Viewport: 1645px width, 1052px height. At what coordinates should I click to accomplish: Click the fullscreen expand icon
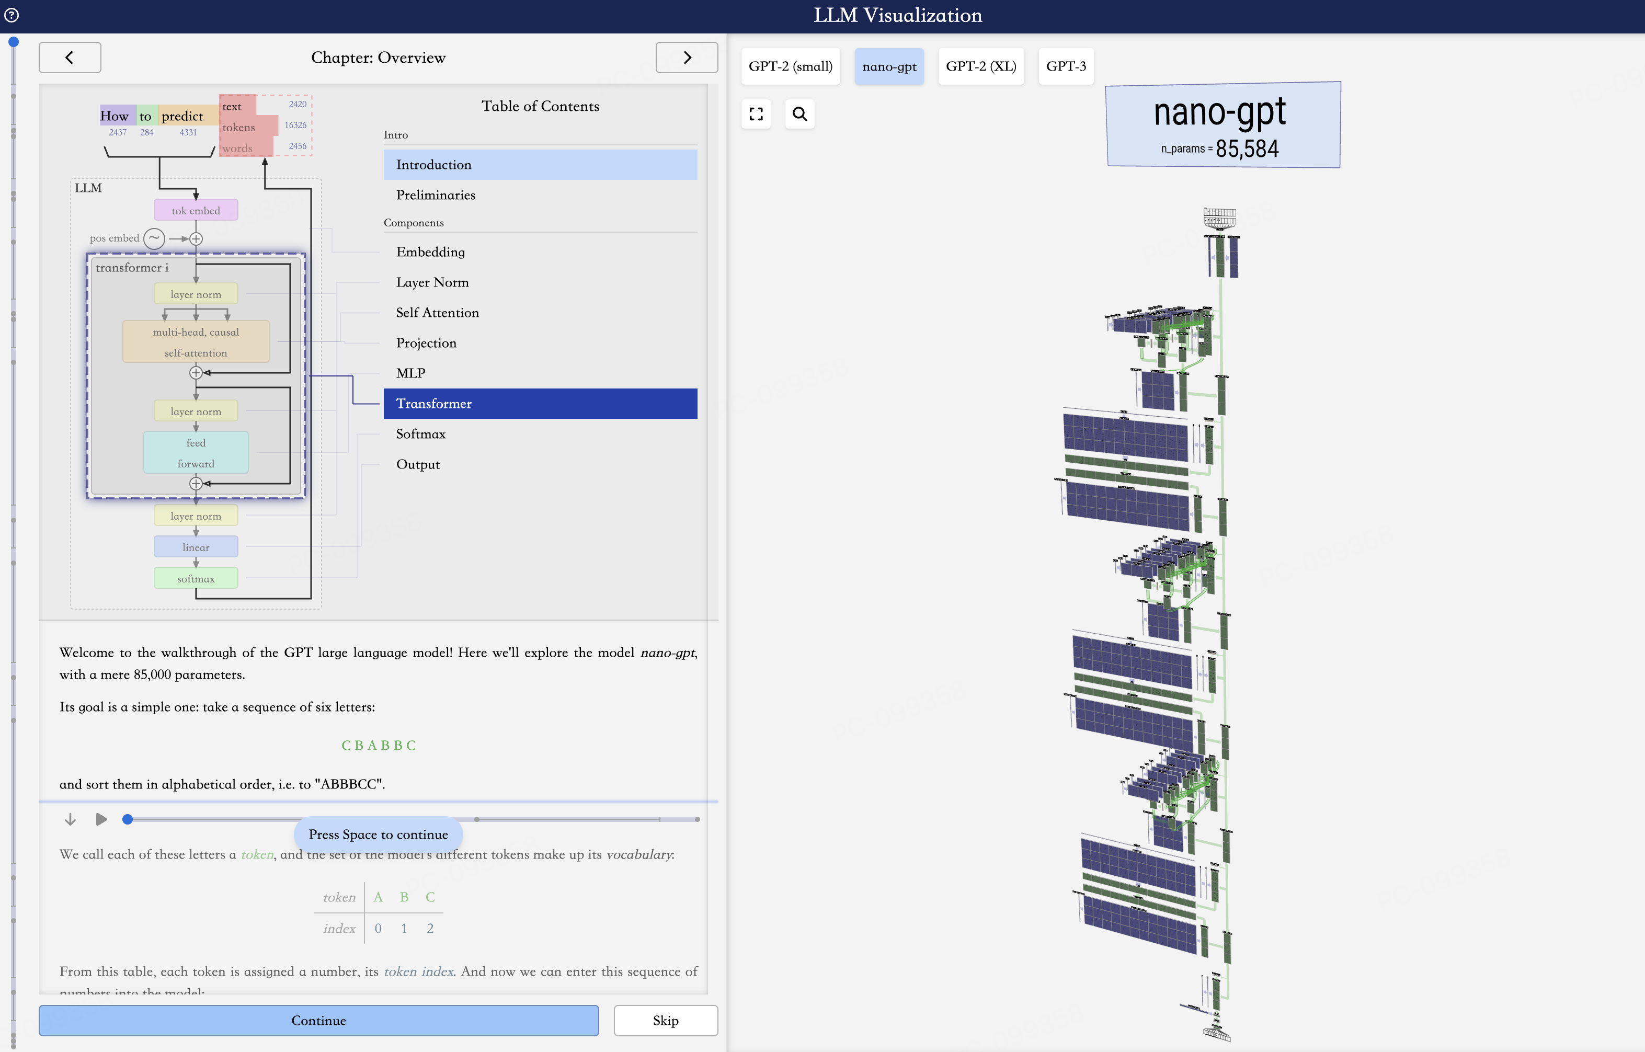pos(756,114)
